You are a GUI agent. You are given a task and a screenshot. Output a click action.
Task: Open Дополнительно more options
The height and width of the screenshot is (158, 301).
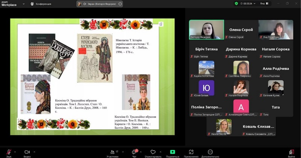(x=210, y=152)
